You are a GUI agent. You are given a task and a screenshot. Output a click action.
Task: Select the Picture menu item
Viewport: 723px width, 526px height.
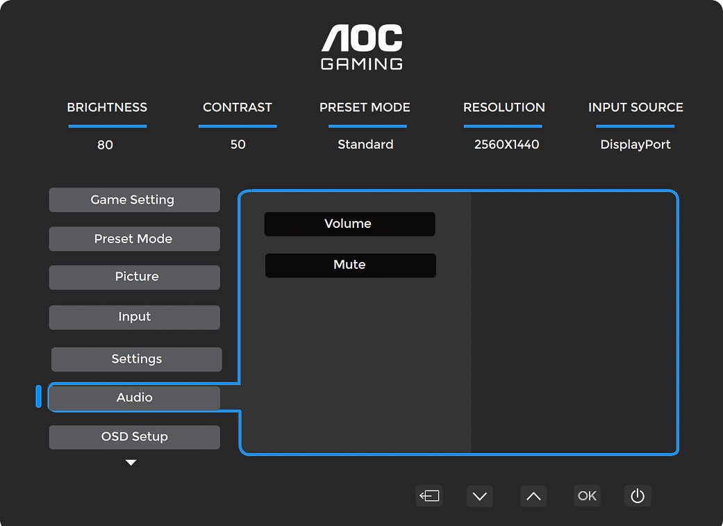coord(134,277)
